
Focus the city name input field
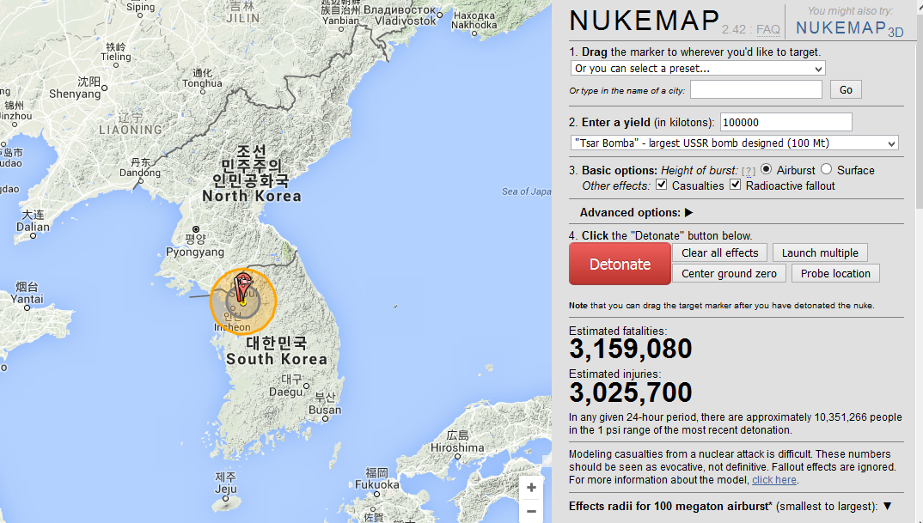click(x=755, y=89)
